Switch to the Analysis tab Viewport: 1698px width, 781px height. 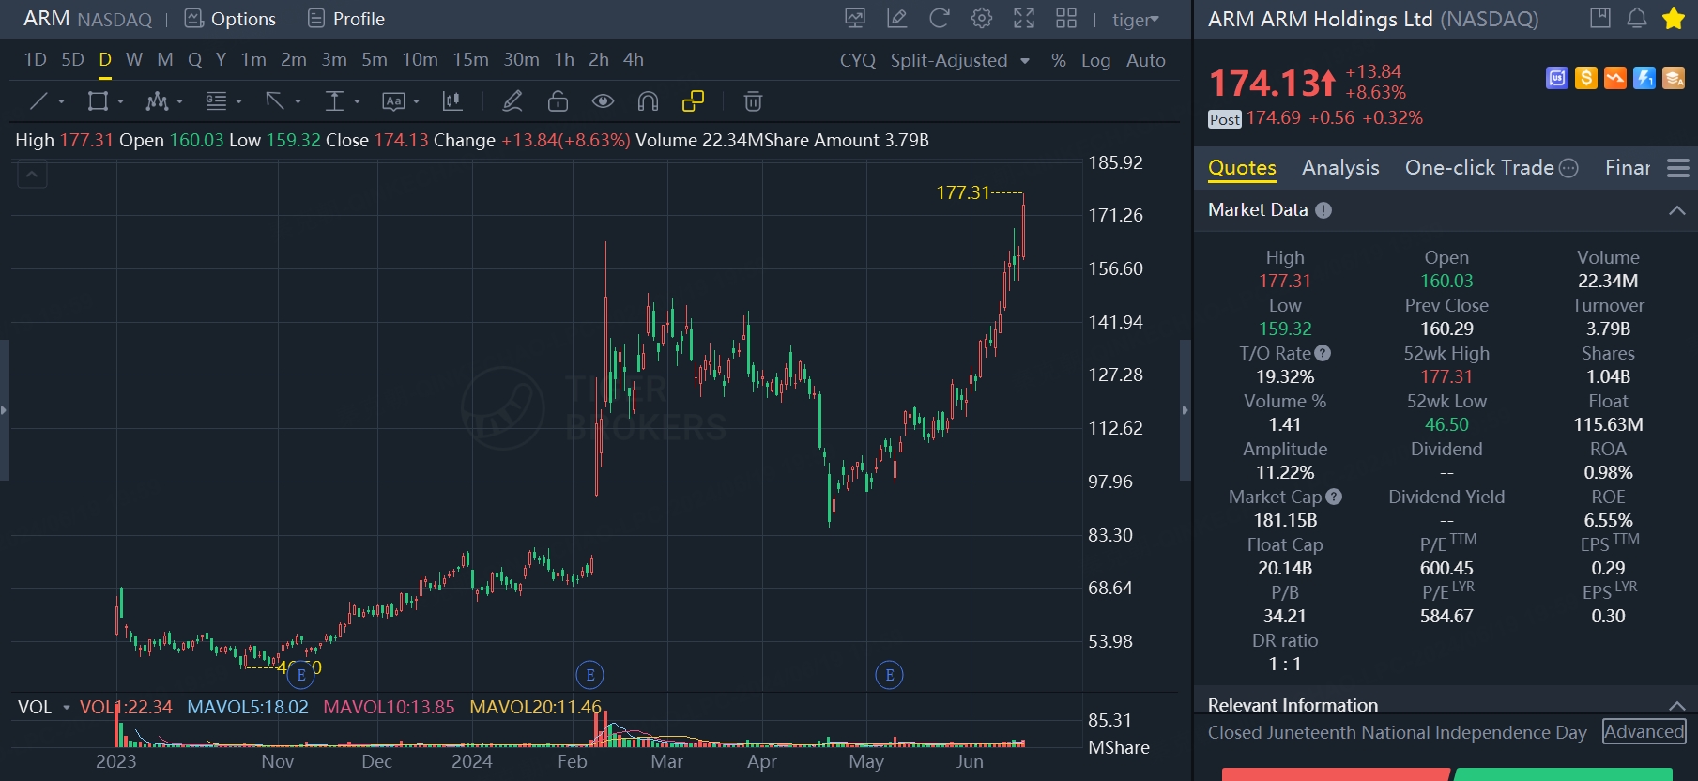pos(1340,168)
